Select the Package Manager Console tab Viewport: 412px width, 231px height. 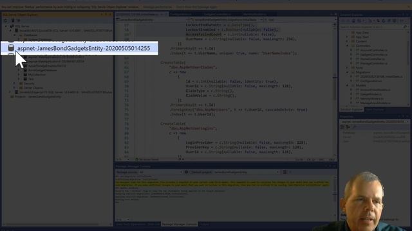179,224
